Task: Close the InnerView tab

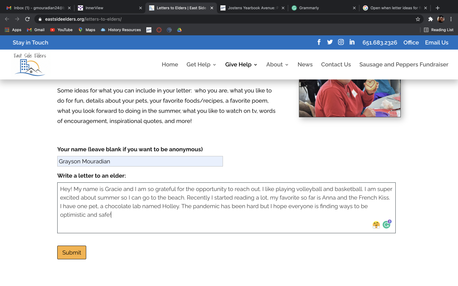Action: pos(140,8)
